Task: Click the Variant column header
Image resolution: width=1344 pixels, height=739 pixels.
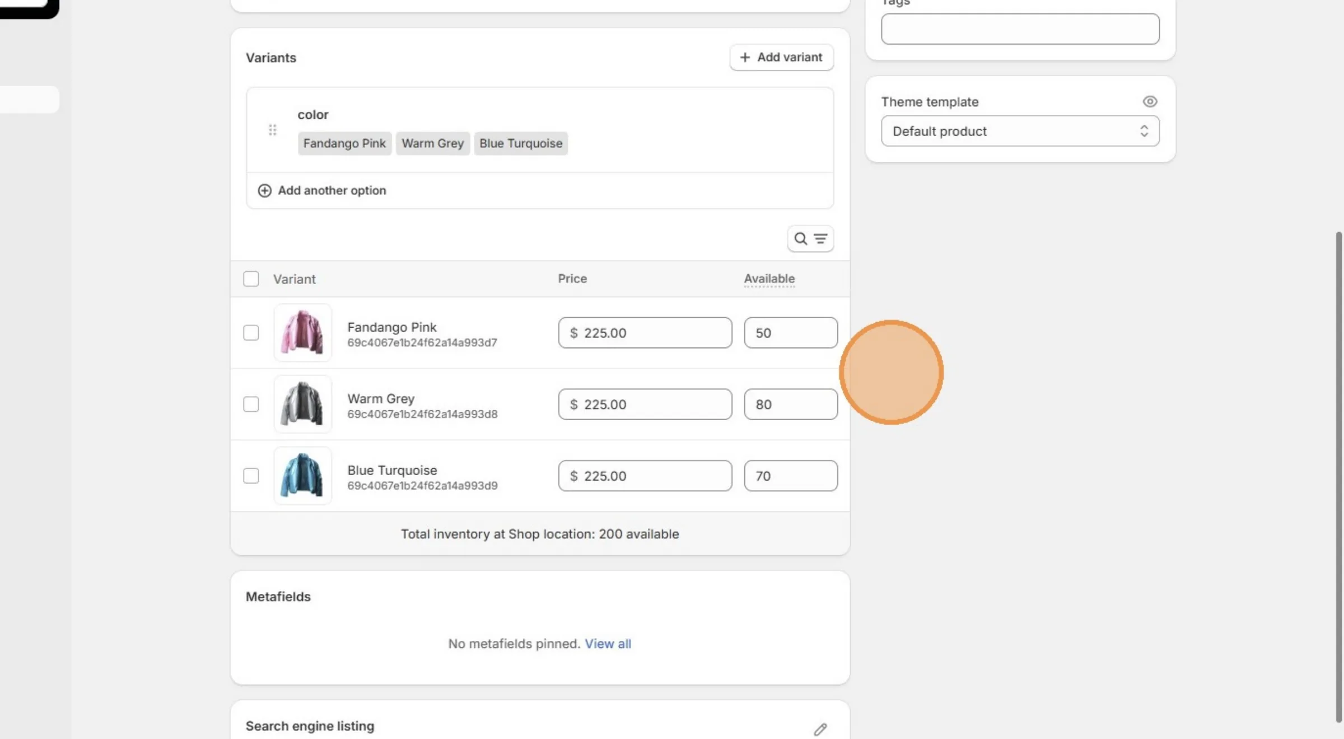Action: tap(294, 279)
